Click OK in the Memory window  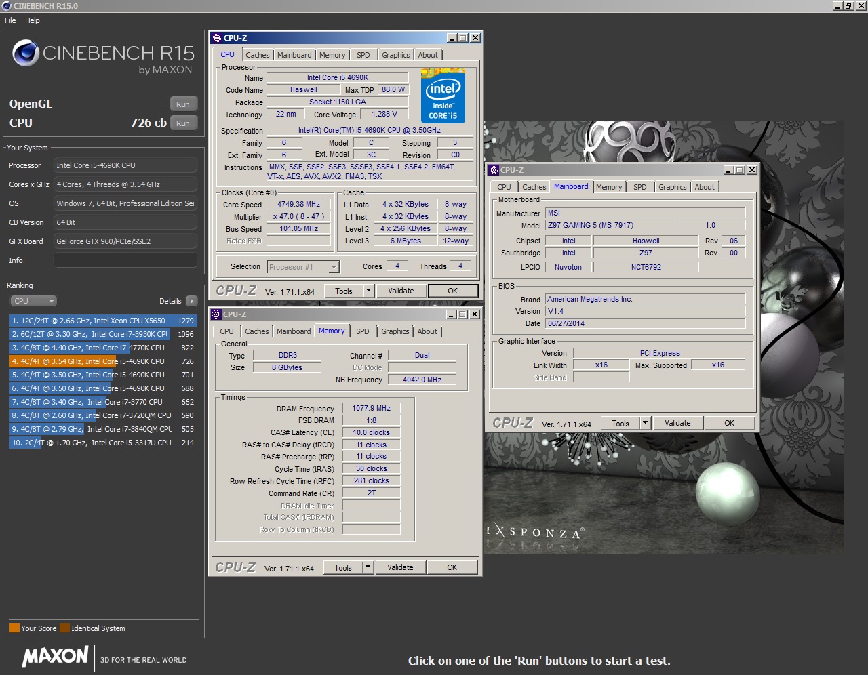[x=452, y=567]
